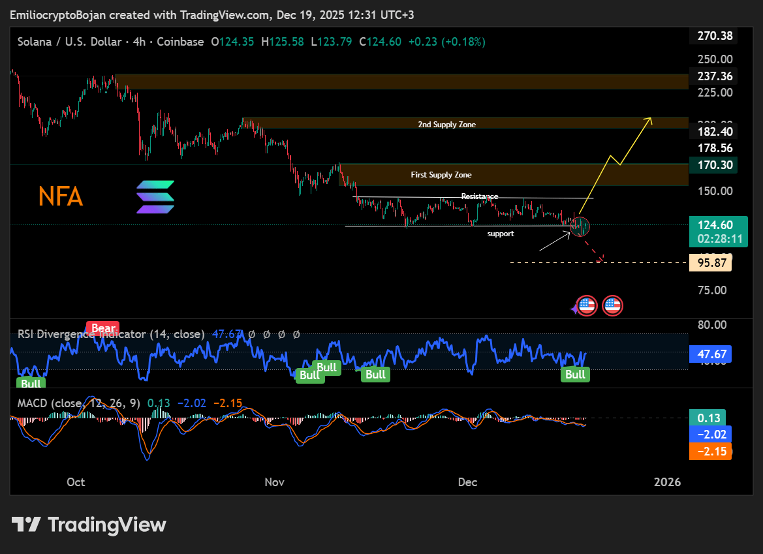Select the left US flag icon on the chart
Screen dimensions: 763x554
pos(586,305)
